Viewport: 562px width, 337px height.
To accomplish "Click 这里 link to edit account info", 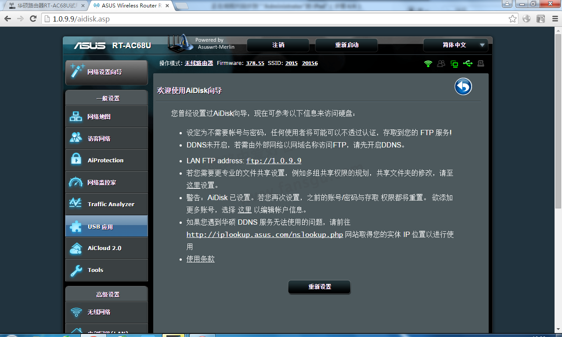I will [245, 210].
